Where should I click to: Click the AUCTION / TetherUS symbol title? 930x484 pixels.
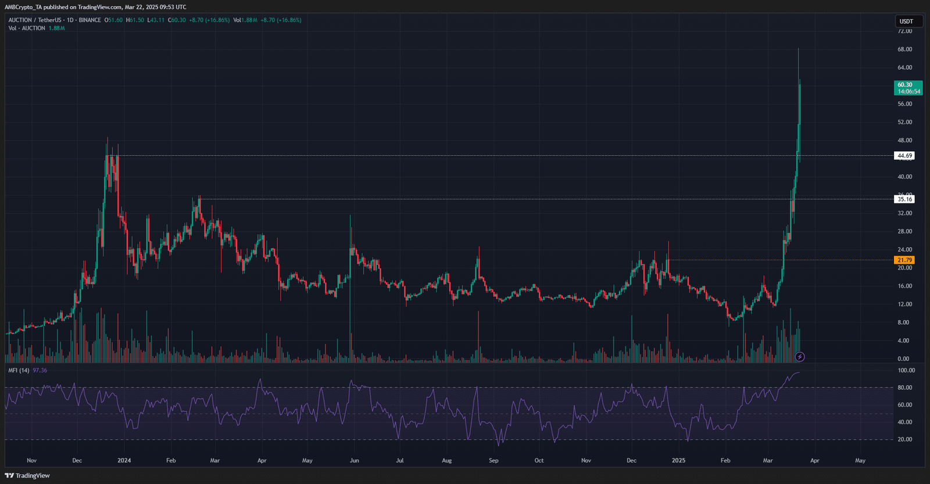[x=34, y=20]
